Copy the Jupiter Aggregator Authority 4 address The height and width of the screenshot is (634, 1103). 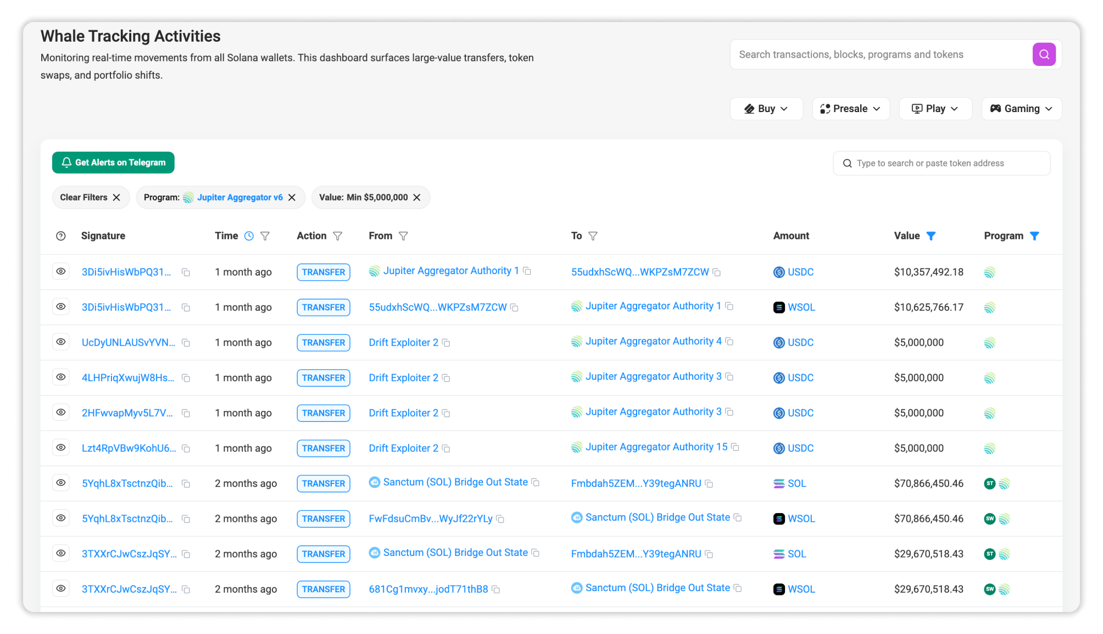point(729,341)
